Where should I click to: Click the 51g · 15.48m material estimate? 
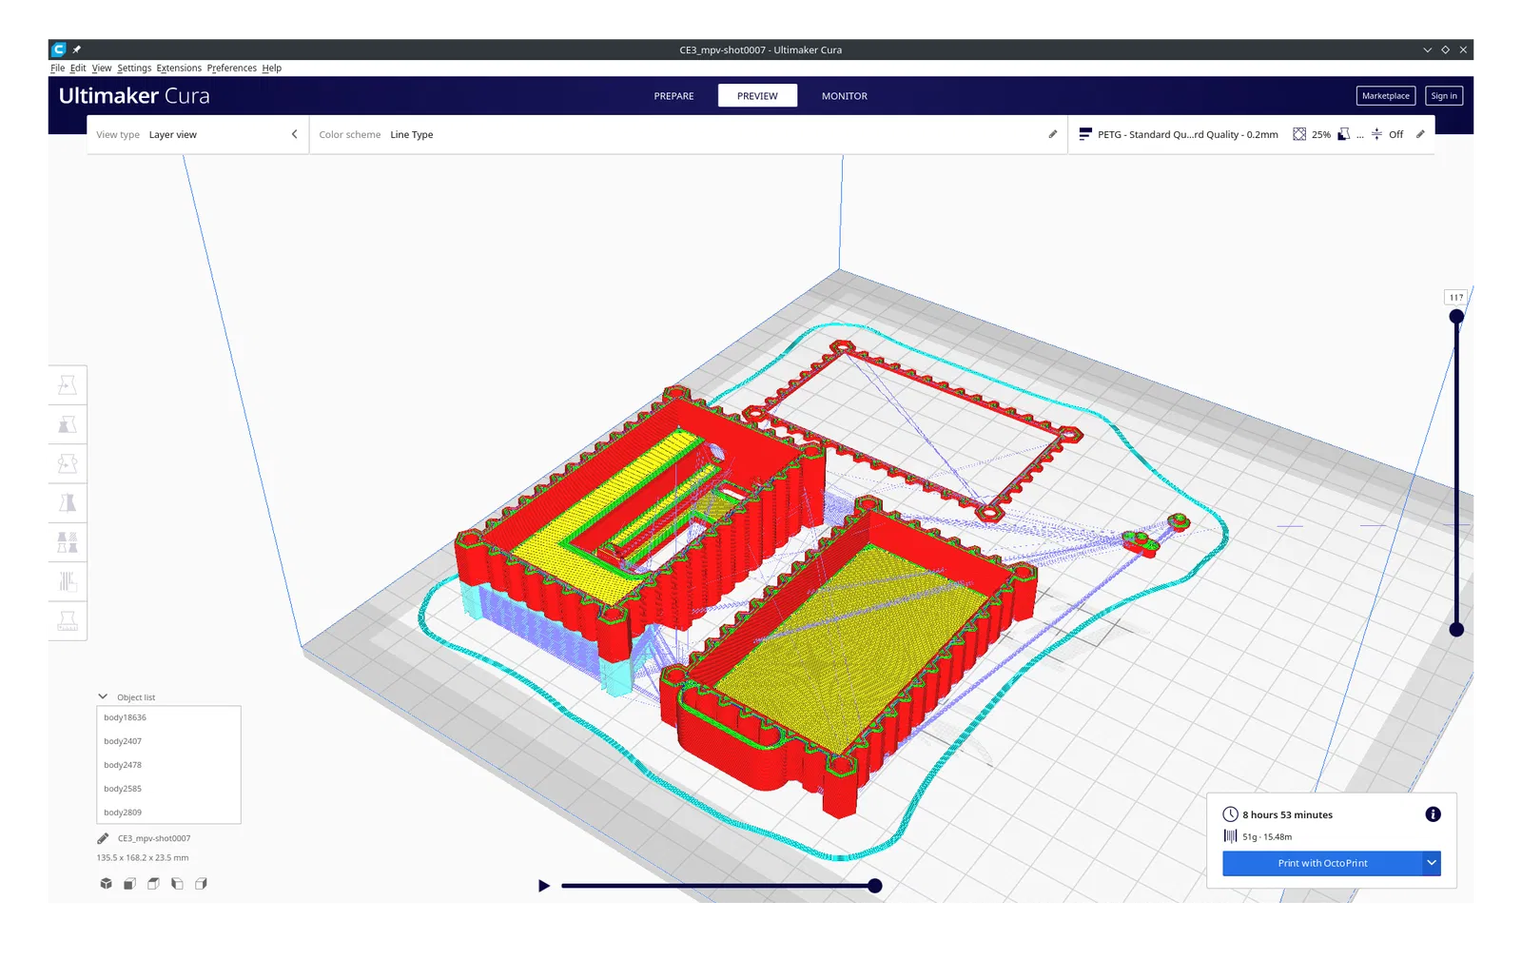[1267, 837]
